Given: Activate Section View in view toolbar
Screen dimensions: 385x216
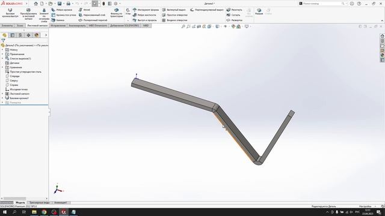Looking at the screenshot, I should coord(199,26).
